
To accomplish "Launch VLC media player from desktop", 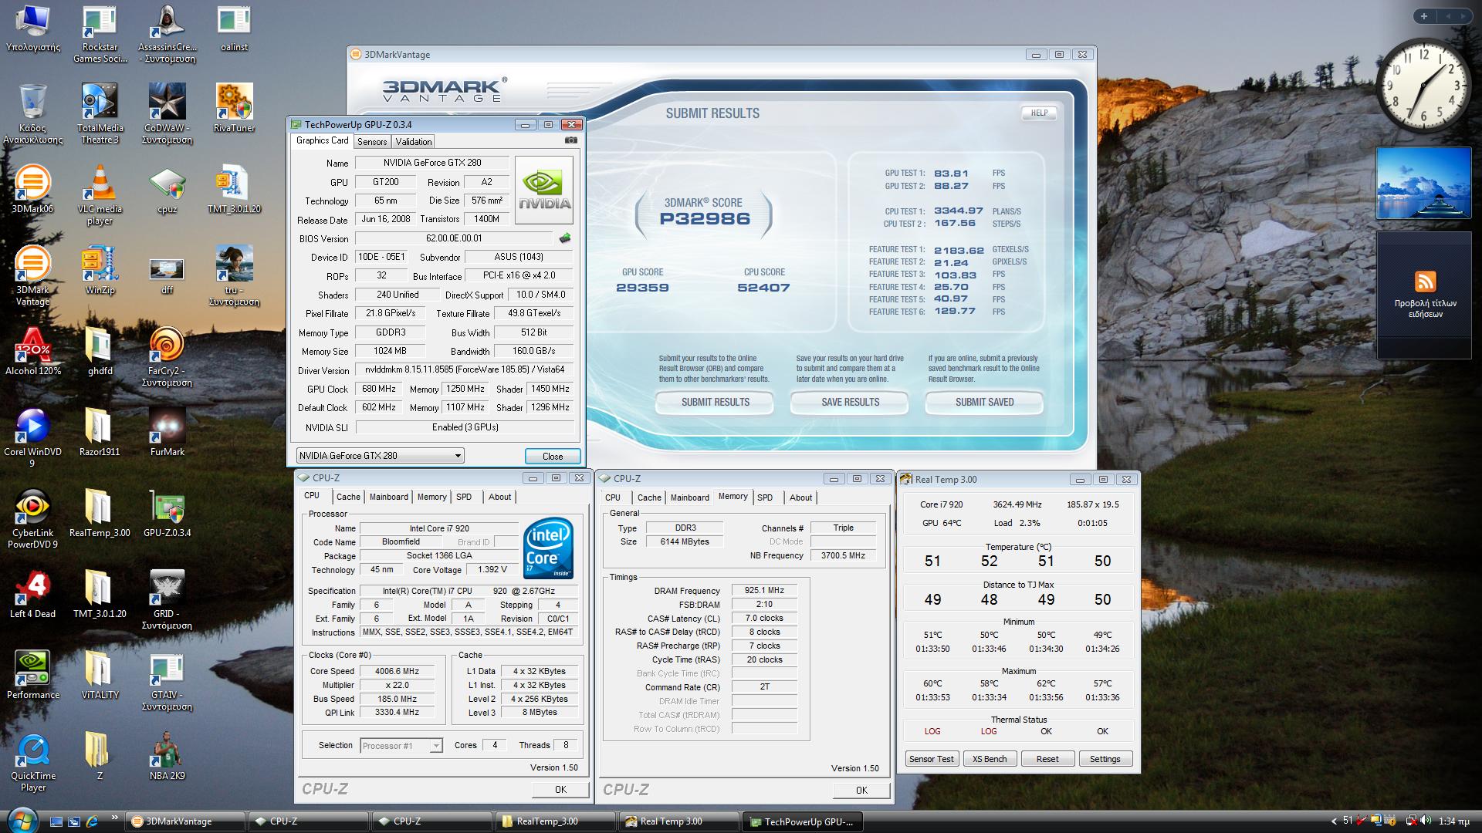I will 100,195.
